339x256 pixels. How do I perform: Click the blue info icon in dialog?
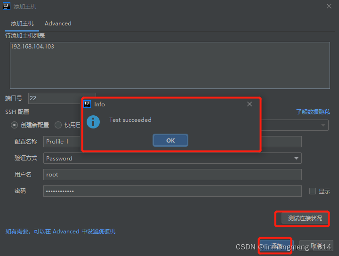pos(93,122)
